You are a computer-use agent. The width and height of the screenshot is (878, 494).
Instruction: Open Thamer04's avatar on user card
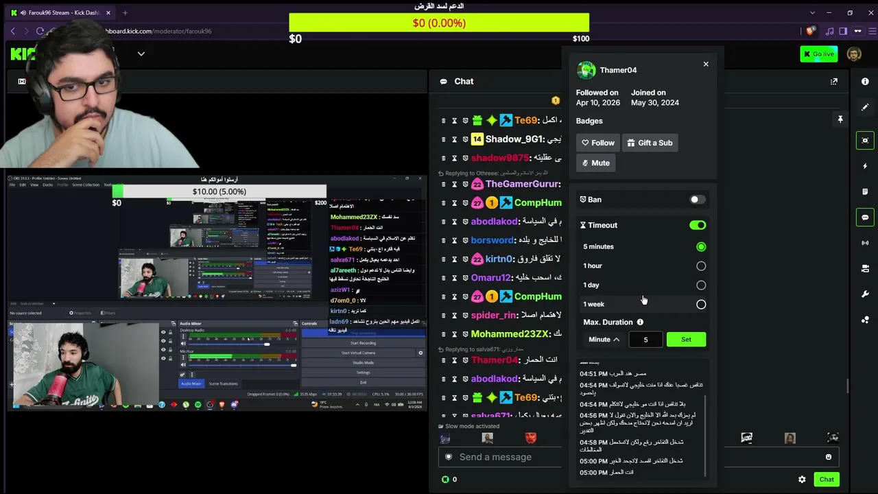point(586,70)
